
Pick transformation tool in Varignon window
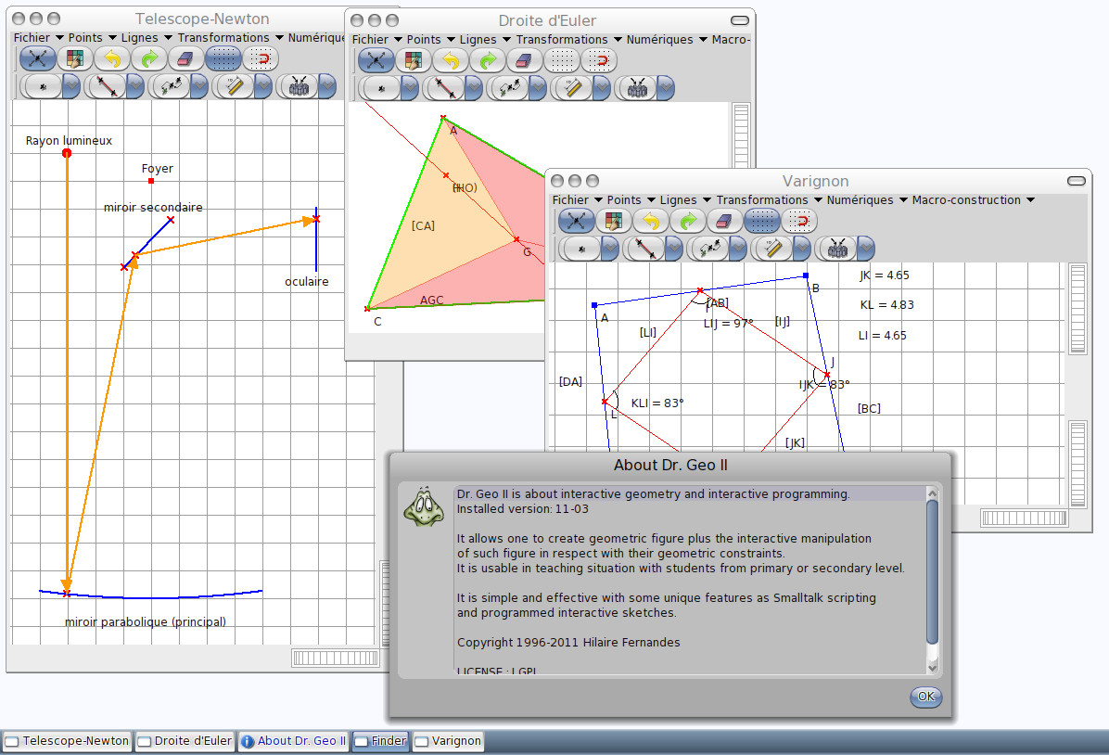click(x=709, y=250)
